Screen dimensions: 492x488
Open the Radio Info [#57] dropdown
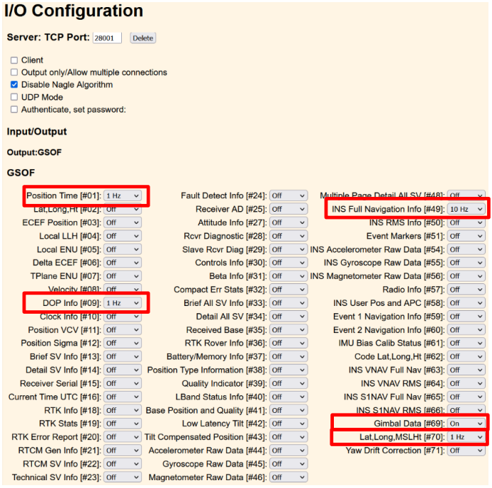pyautogui.click(x=466, y=290)
